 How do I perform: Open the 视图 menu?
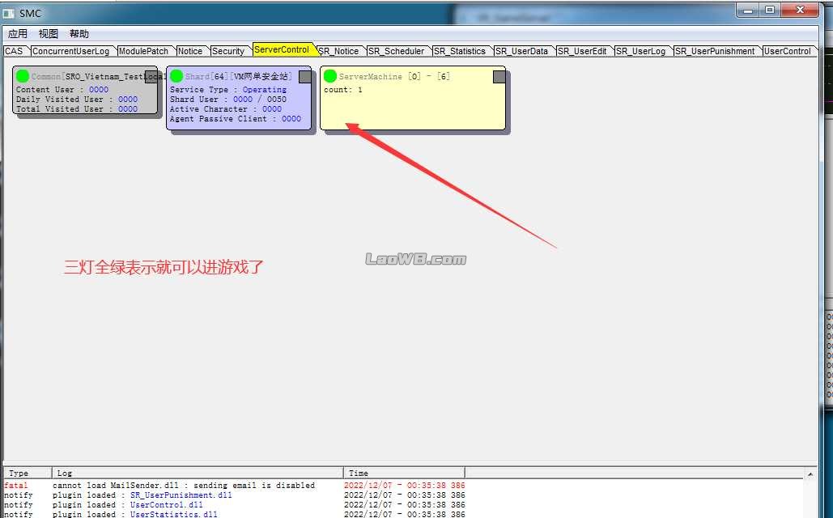[x=49, y=34]
